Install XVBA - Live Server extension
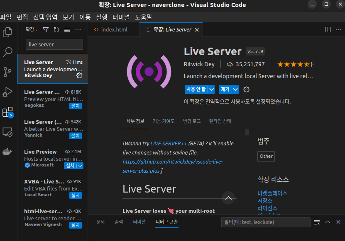This screenshot has height=241, width=345. coord(76,195)
